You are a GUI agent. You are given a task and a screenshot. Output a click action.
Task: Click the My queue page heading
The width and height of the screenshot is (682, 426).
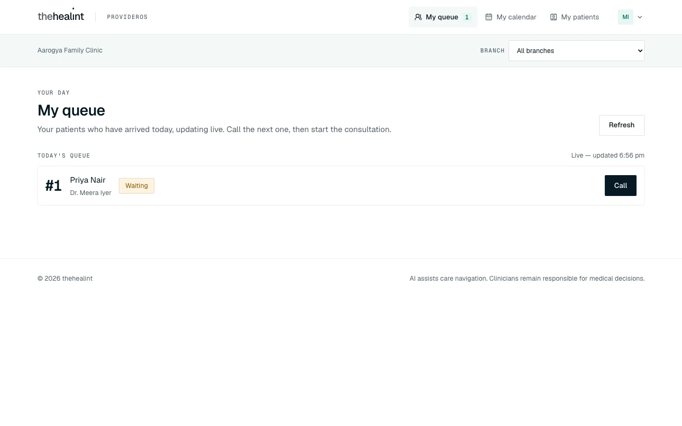pyautogui.click(x=71, y=110)
